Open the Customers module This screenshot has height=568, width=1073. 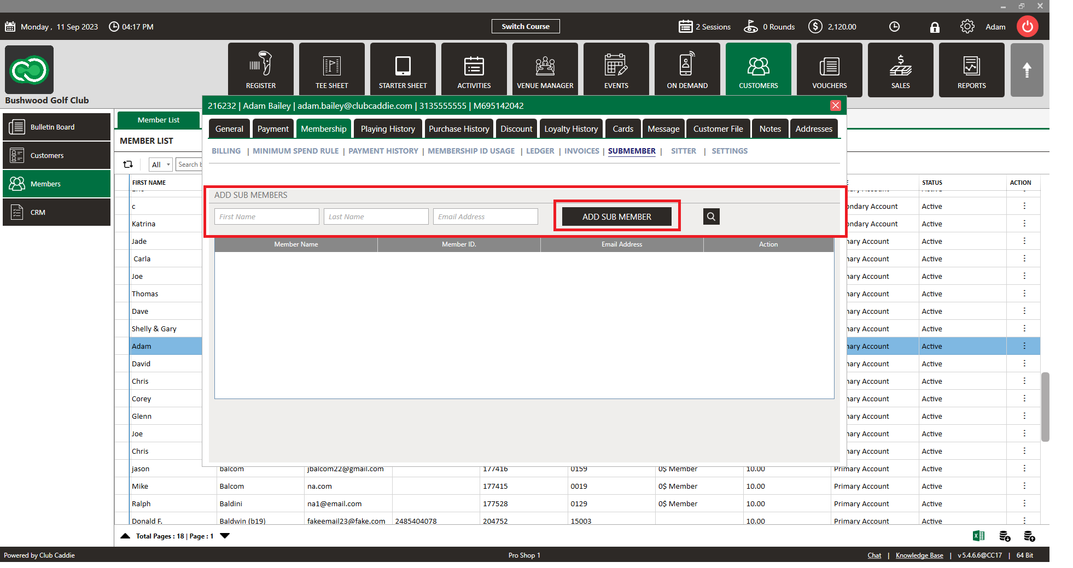(759, 69)
